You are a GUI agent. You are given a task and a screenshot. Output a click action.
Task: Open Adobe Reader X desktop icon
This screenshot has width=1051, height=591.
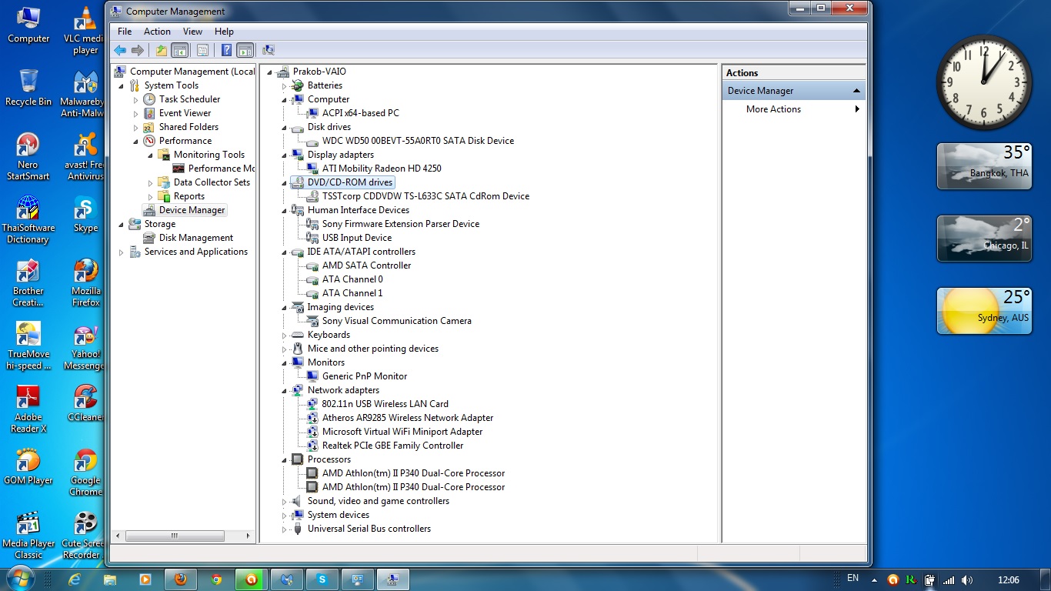click(28, 409)
